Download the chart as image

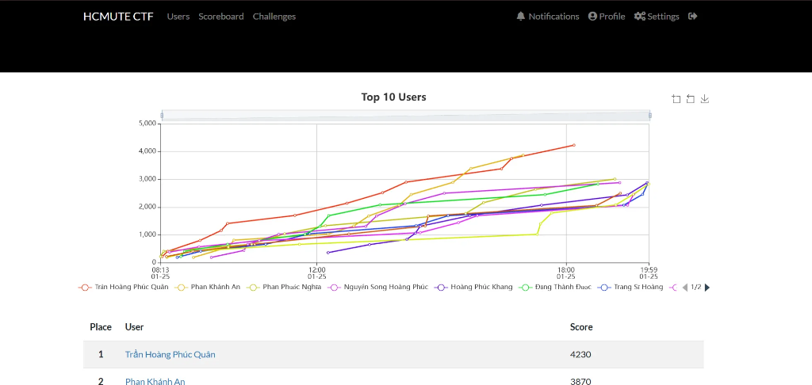coord(704,99)
